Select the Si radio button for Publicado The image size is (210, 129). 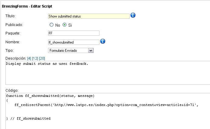click(x=64, y=25)
